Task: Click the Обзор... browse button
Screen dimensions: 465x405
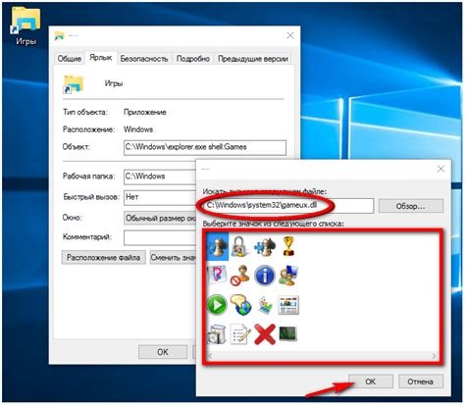Action: [411, 206]
